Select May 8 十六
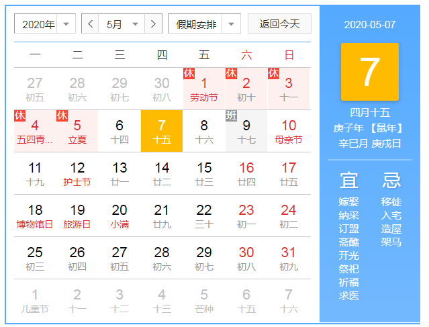The image size is (429, 327). [x=204, y=131]
